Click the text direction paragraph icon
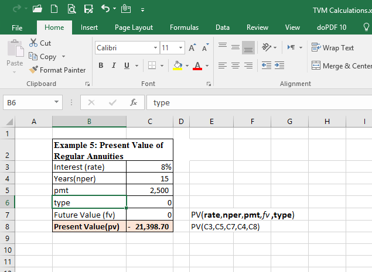Viewport: 372px width, 272px height. (x=291, y=47)
